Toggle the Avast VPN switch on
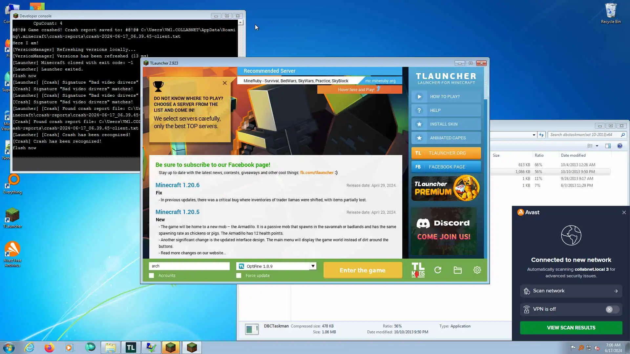The image size is (630, 354). 612,309
